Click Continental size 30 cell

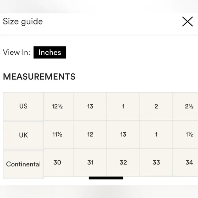[x=59, y=162]
